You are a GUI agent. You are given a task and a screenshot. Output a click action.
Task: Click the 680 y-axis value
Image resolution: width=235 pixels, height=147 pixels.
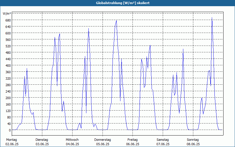[x=8, y=20]
